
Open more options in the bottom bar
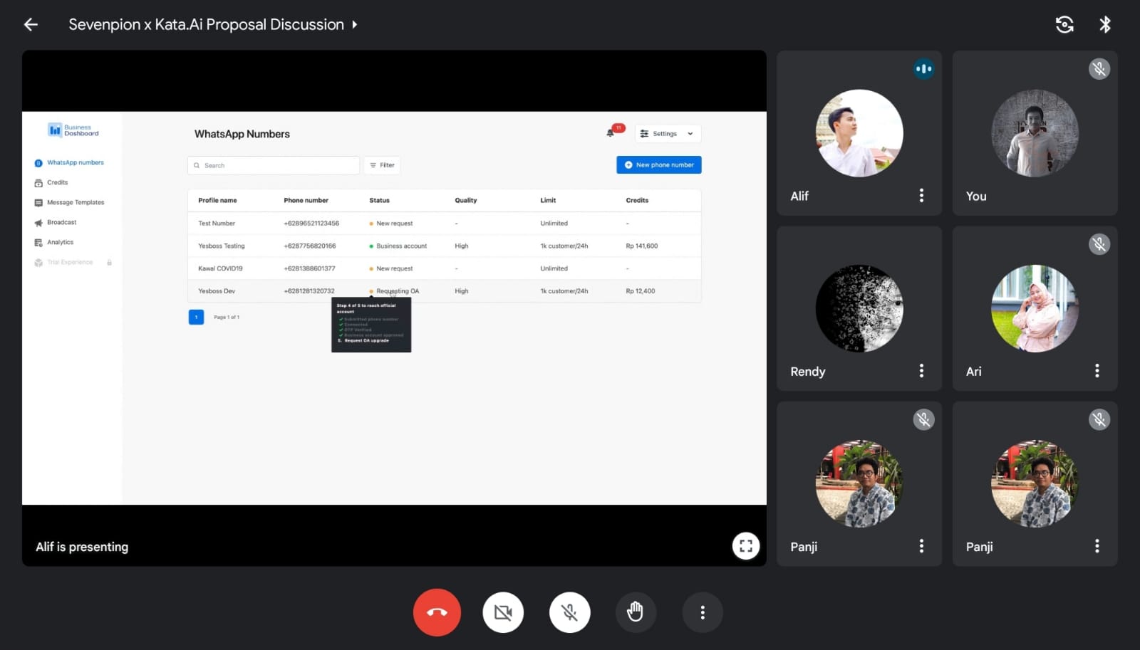703,612
